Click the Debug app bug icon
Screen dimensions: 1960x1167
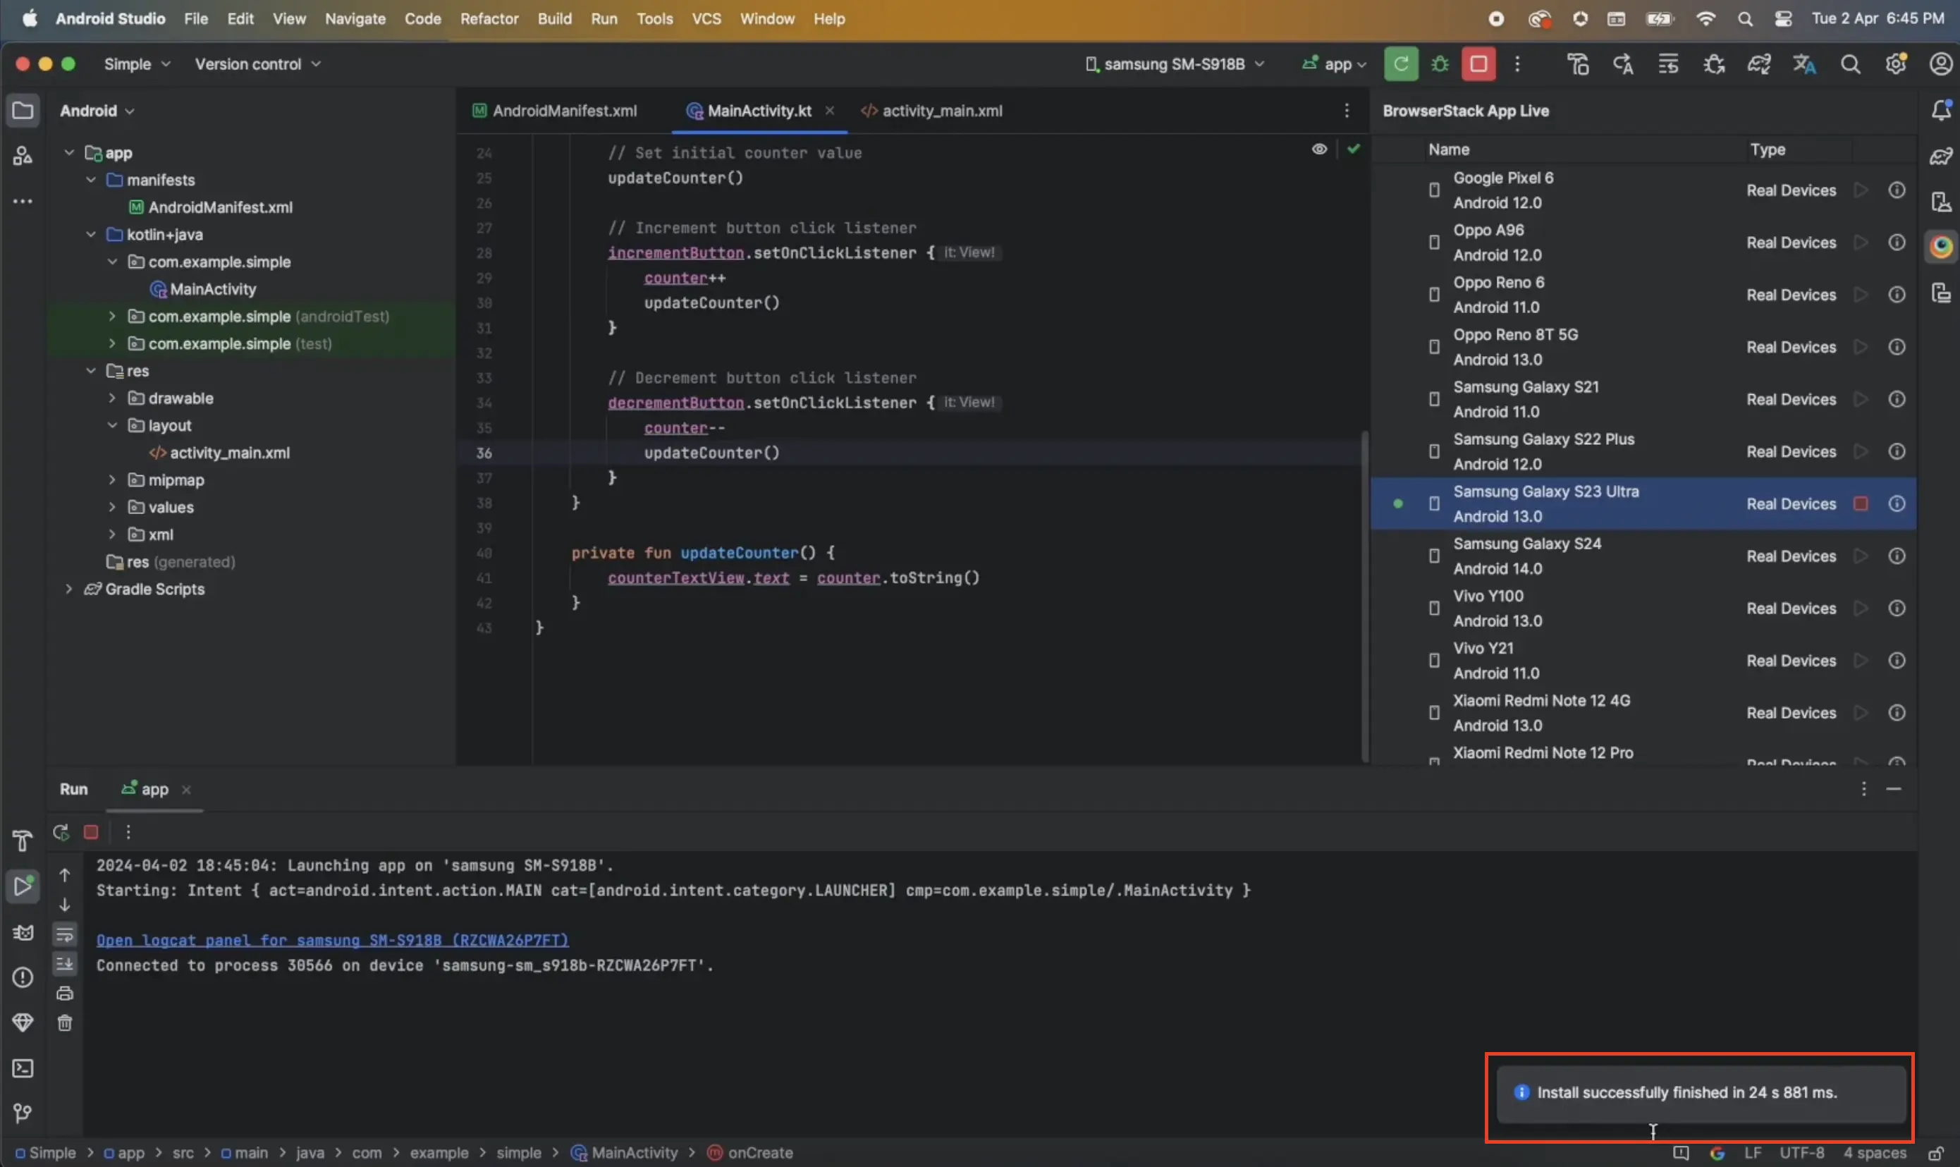pyautogui.click(x=1440, y=63)
